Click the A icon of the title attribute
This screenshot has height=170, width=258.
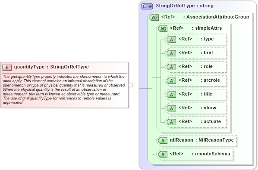pyautogui.click(x=171, y=95)
